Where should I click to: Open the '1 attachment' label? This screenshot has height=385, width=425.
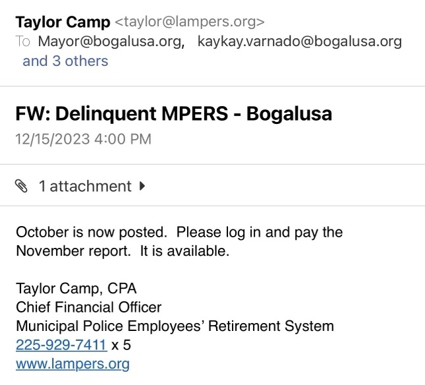pos(85,187)
